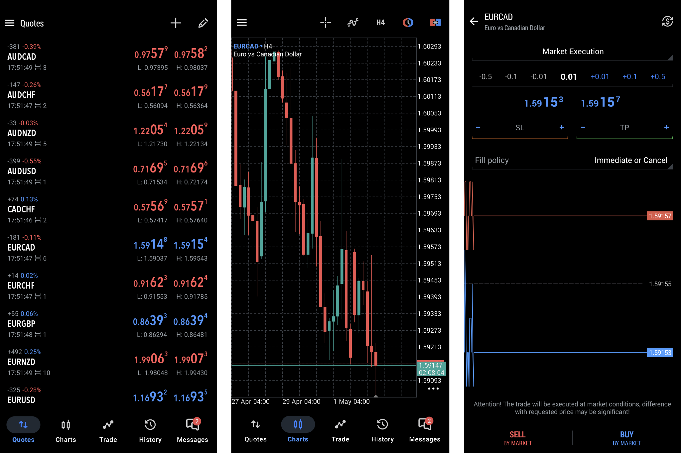Screen dimensions: 681x453
Task: Open the indicators icon on chart toolbar
Action: click(x=353, y=23)
